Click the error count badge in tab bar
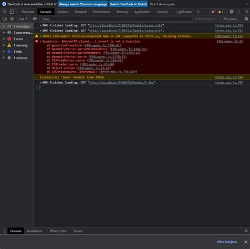This screenshot has width=250, height=249. point(214,12)
